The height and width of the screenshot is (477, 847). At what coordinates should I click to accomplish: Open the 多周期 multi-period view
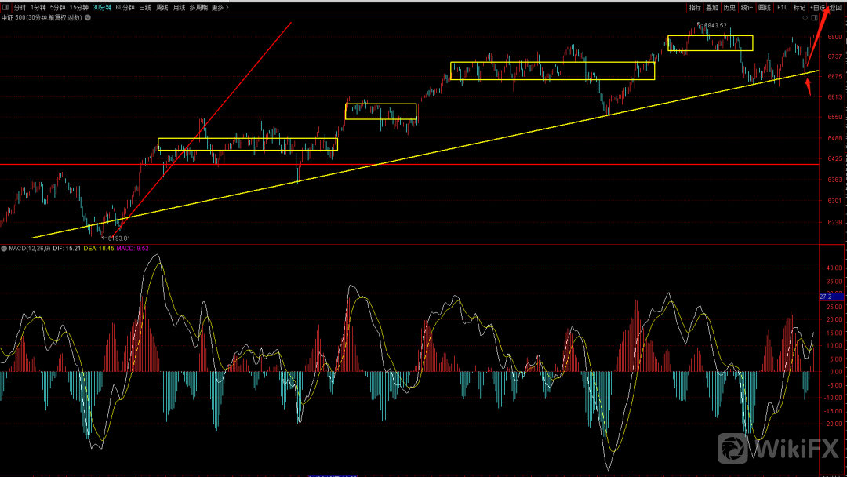(x=198, y=7)
